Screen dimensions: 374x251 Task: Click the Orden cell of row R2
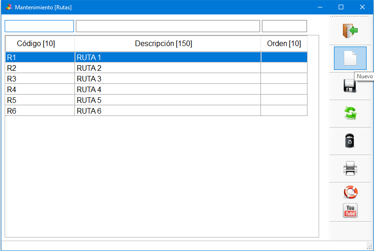284,68
